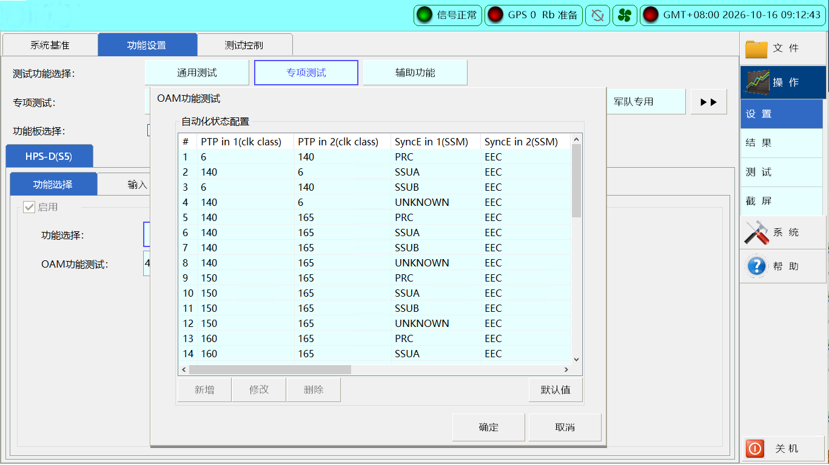
Task: Click the crossed-out sync icon in top bar
Action: (x=597, y=15)
